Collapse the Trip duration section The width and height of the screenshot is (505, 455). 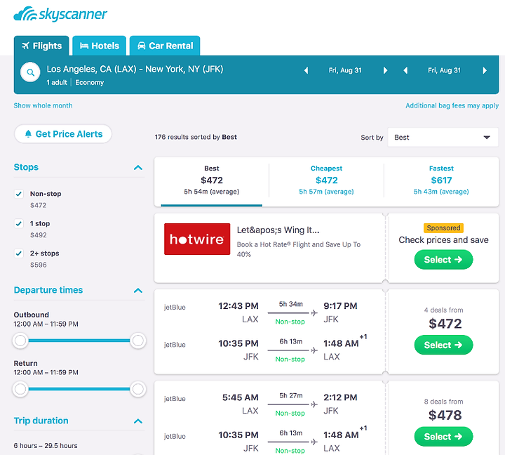click(138, 421)
